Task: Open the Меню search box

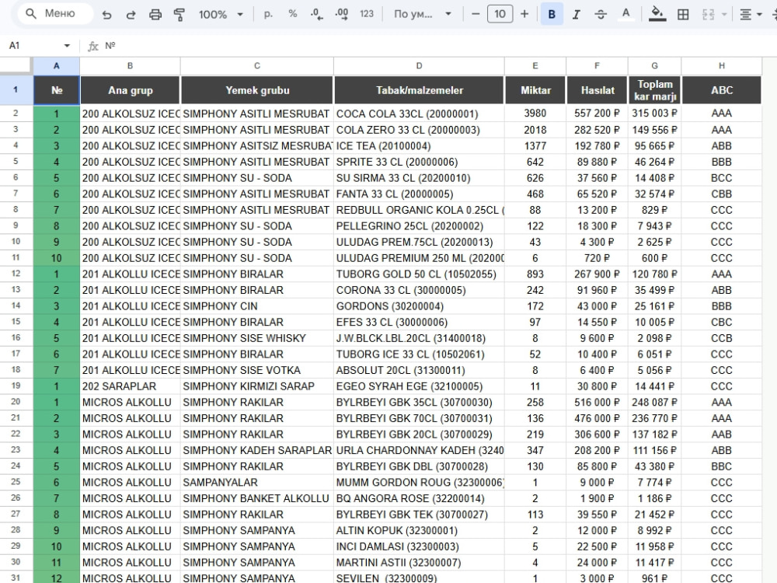Action: point(55,14)
